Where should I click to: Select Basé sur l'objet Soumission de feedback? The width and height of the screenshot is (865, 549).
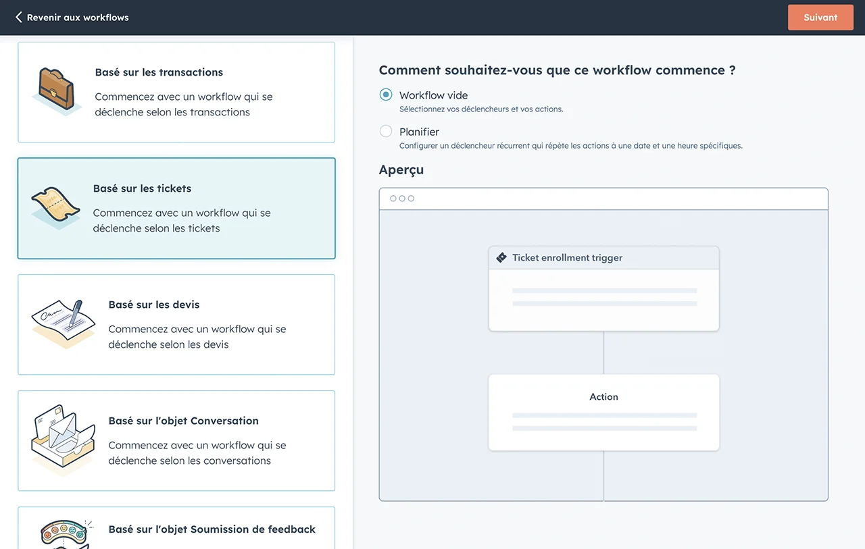click(212, 529)
